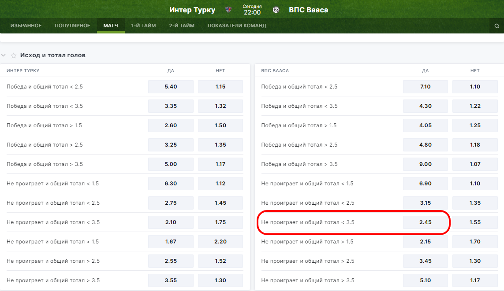Pick ВПС Вааса не проиграет total < 1.5 ДА 6.90
This screenshot has width=504, height=291.
[x=425, y=184]
